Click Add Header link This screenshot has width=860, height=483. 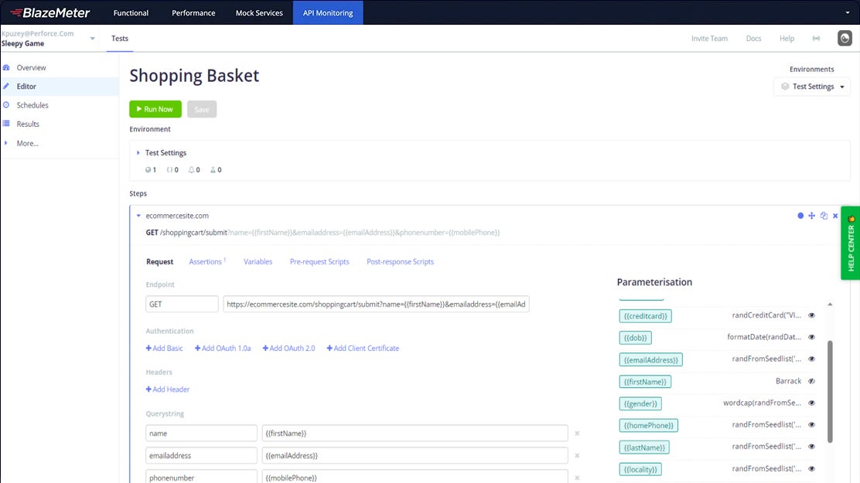click(x=168, y=389)
